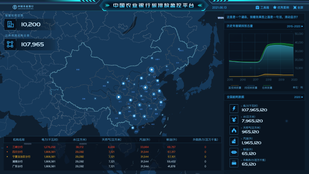Click the diesel engine icon
Image resolution: width=309 pixels, height=174 pixels.
(x=234, y=152)
